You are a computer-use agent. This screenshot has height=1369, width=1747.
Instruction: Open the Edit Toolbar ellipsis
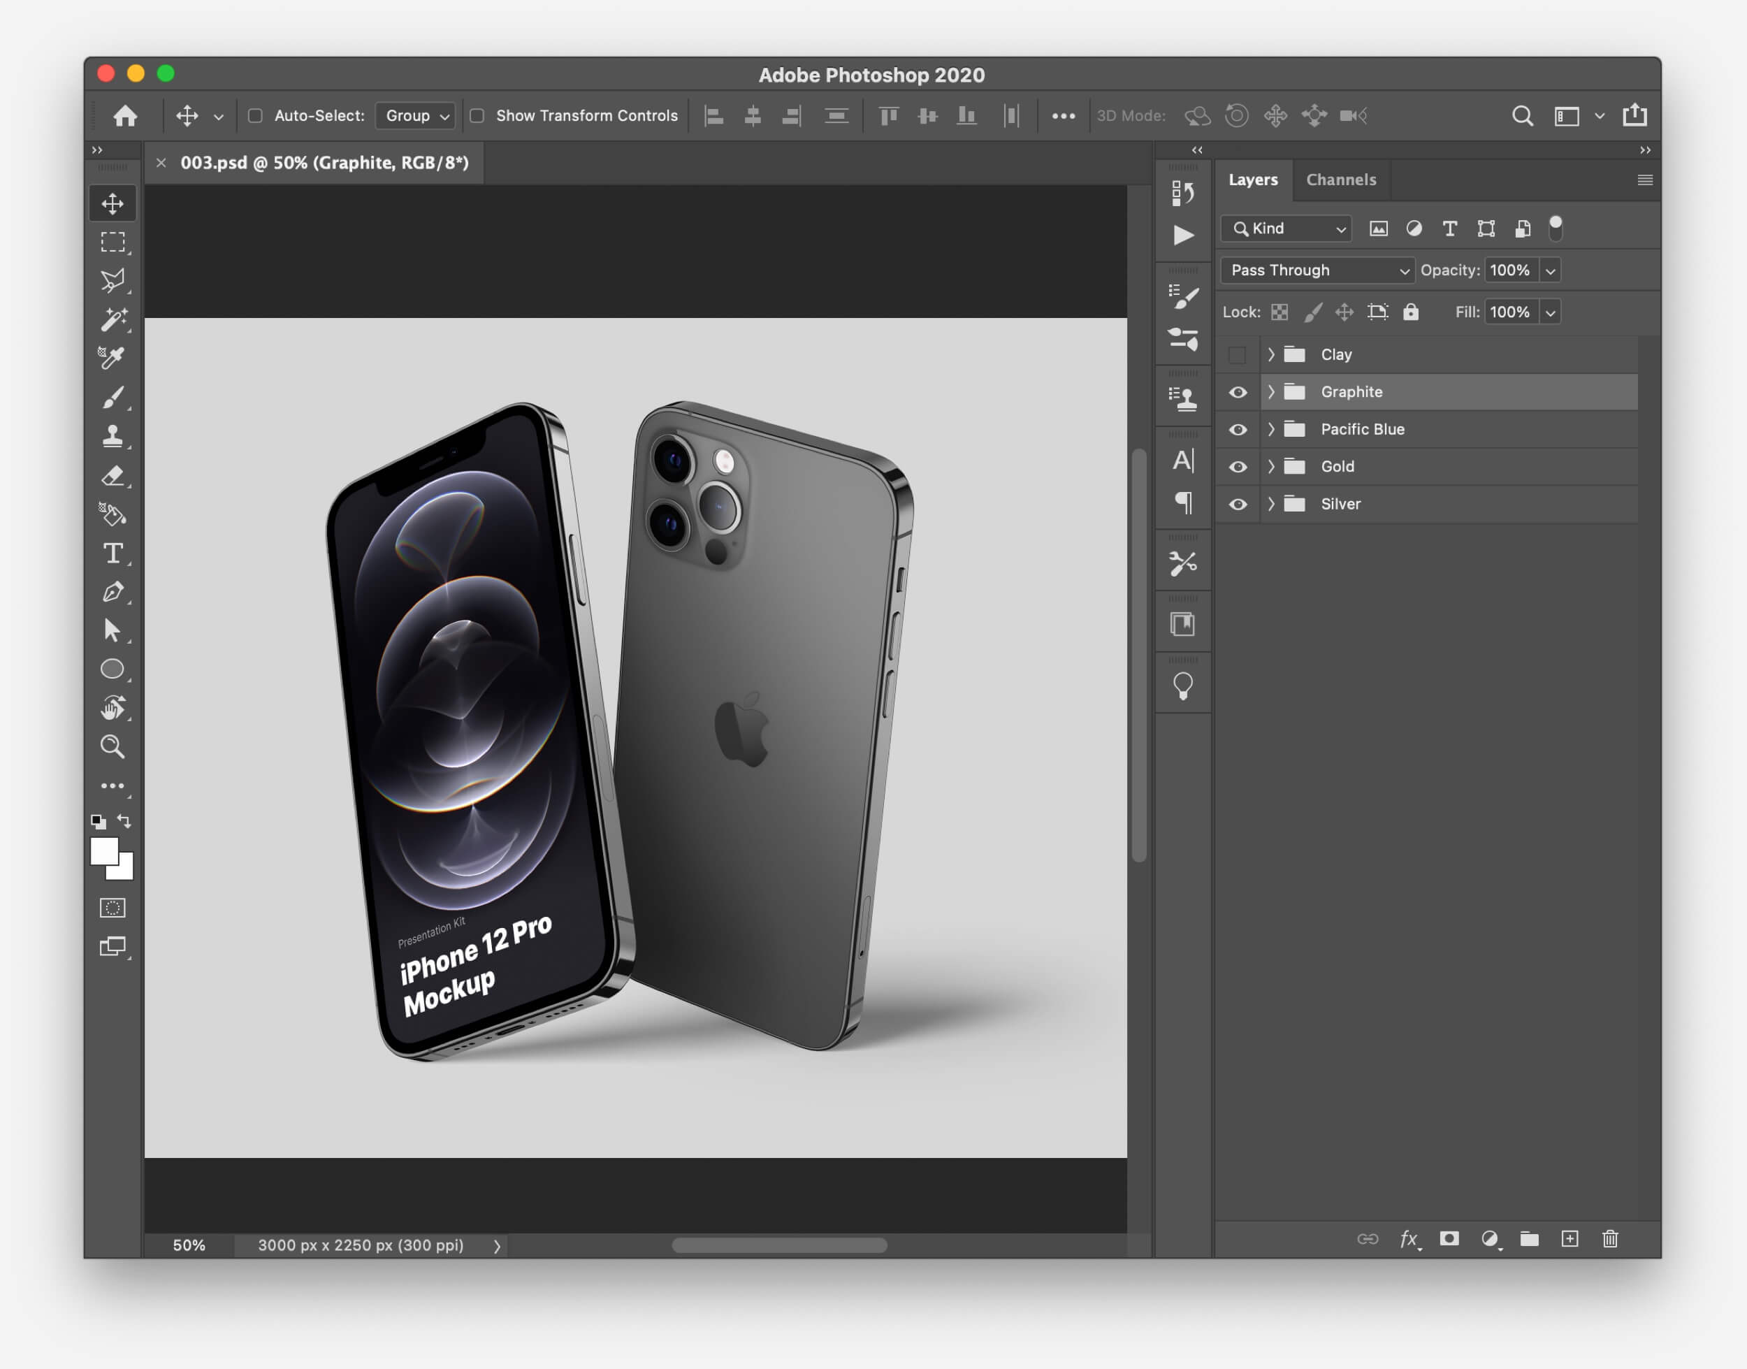coord(113,785)
